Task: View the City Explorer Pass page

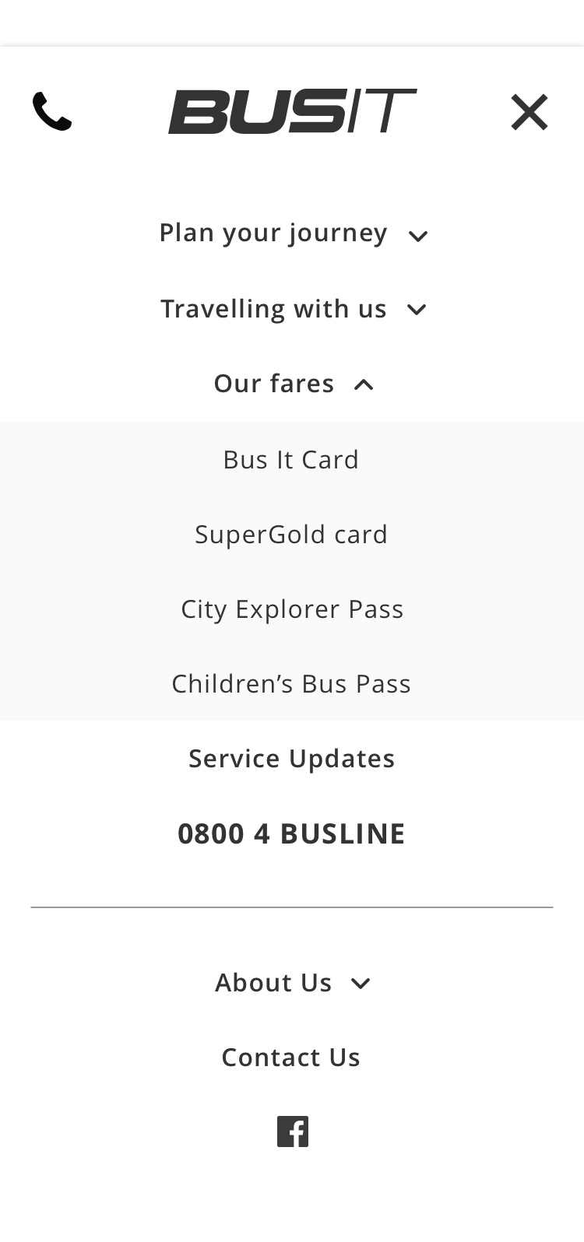Action: [x=292, y=609]
